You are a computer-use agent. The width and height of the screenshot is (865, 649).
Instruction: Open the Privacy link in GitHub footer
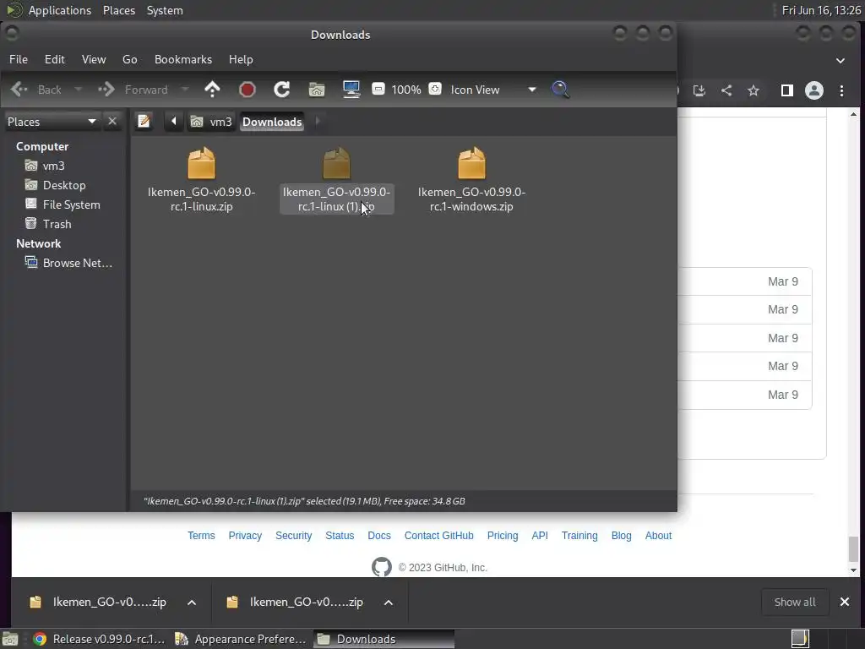point(245,535)
